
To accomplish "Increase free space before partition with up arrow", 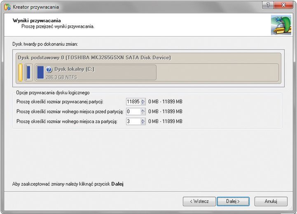I will (143, 110).
